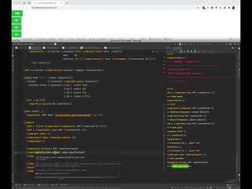The image size is (252, 189).
Task: Go forward in the browser
Action: coord(19,8)
